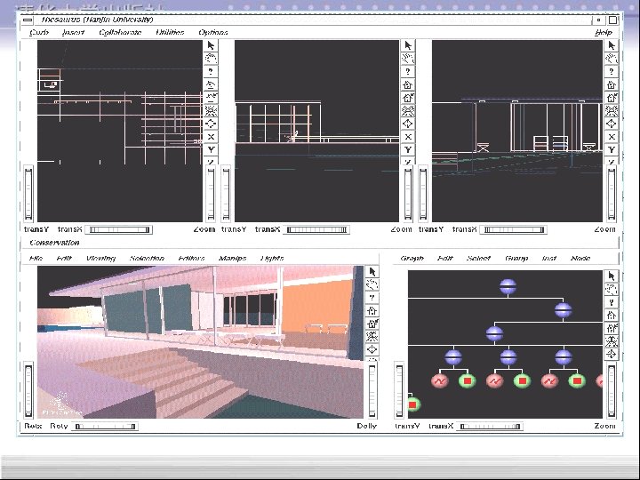Click the leftmost pink squiggle leaf node
The height and width of the screenshot is (480, 640).
point(440,380)
